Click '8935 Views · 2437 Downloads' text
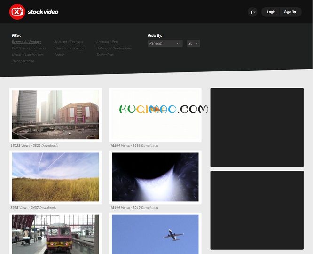 click(33, 208)
